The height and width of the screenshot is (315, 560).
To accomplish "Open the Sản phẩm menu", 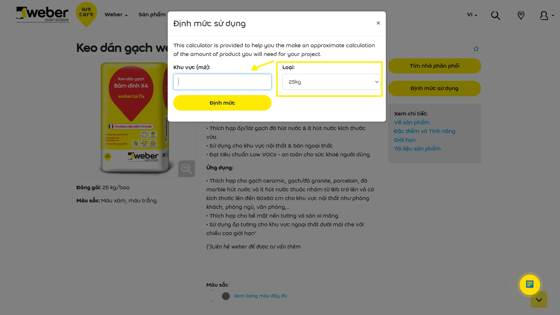I will pyautogui.click(x=152, y=15).
